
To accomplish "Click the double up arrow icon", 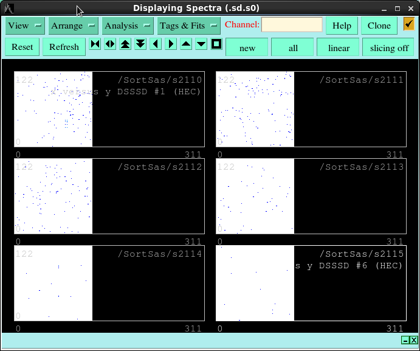I will click(x=125, y=44).
